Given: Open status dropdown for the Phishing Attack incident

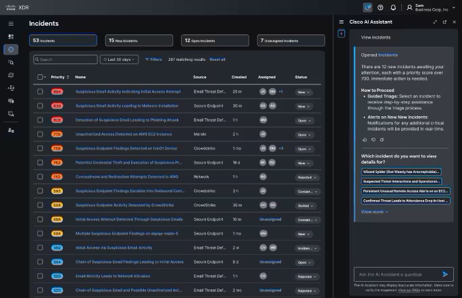Looking at the screenshot, I should click(x=304, y=120).
